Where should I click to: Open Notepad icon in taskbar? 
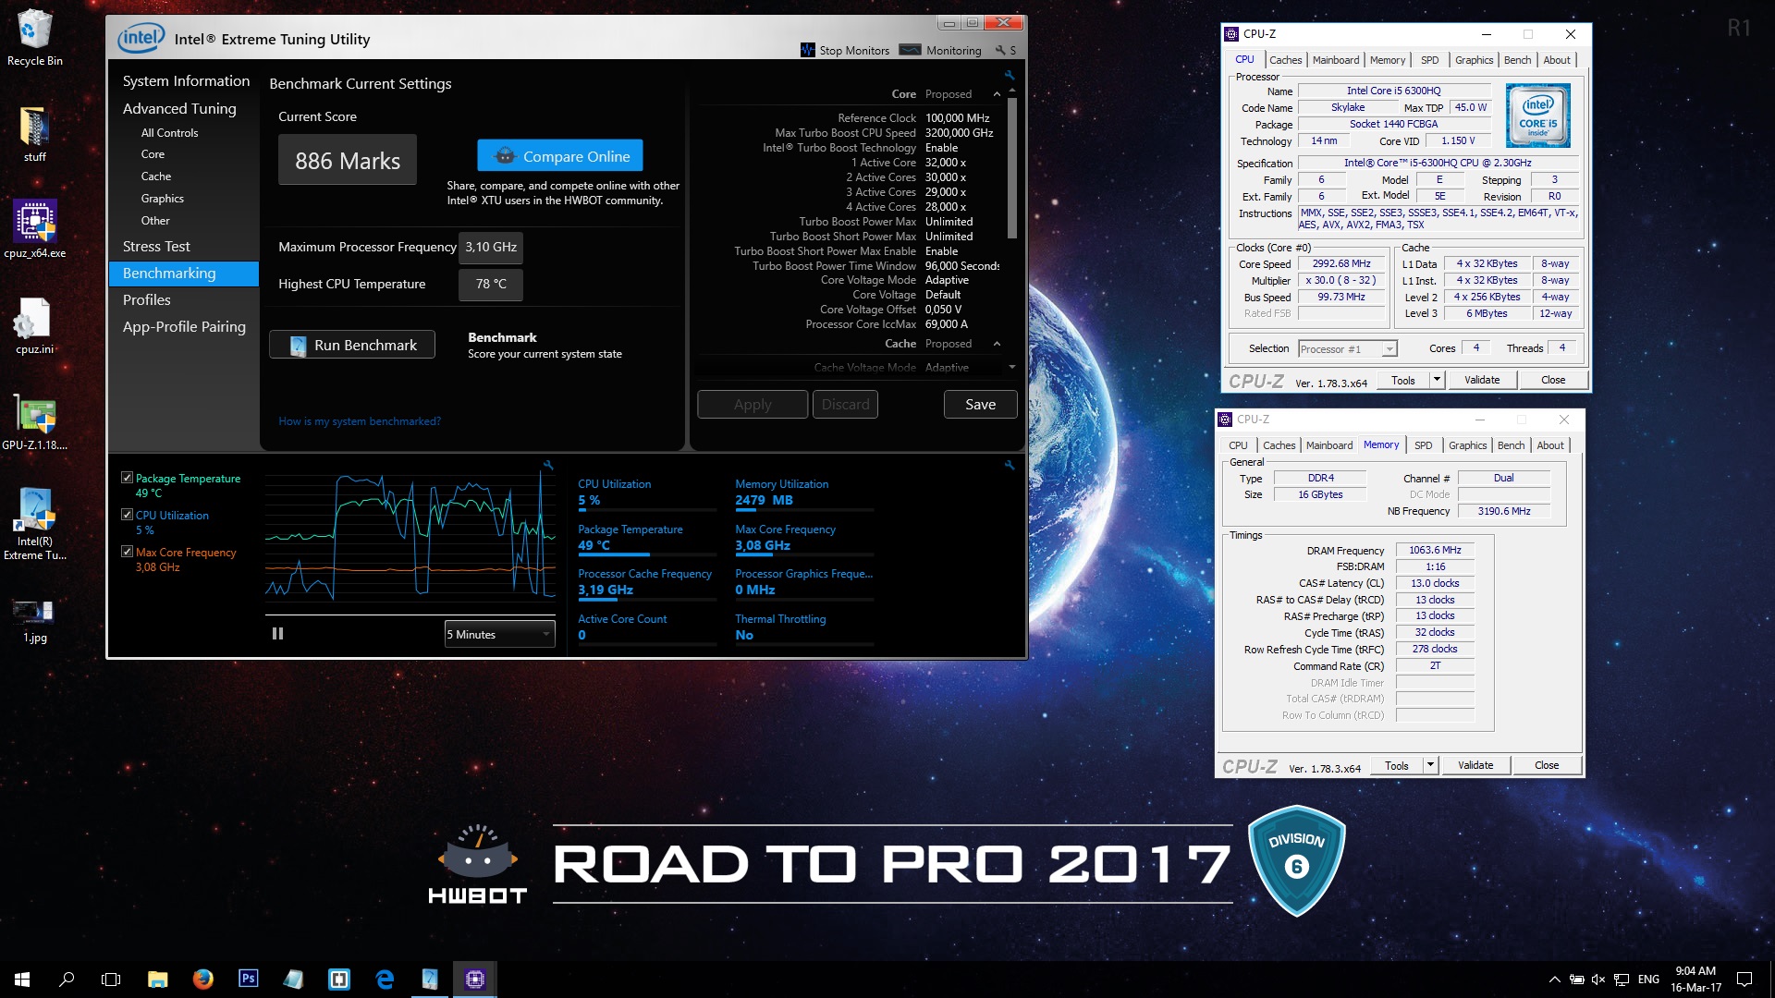(293, 980)
